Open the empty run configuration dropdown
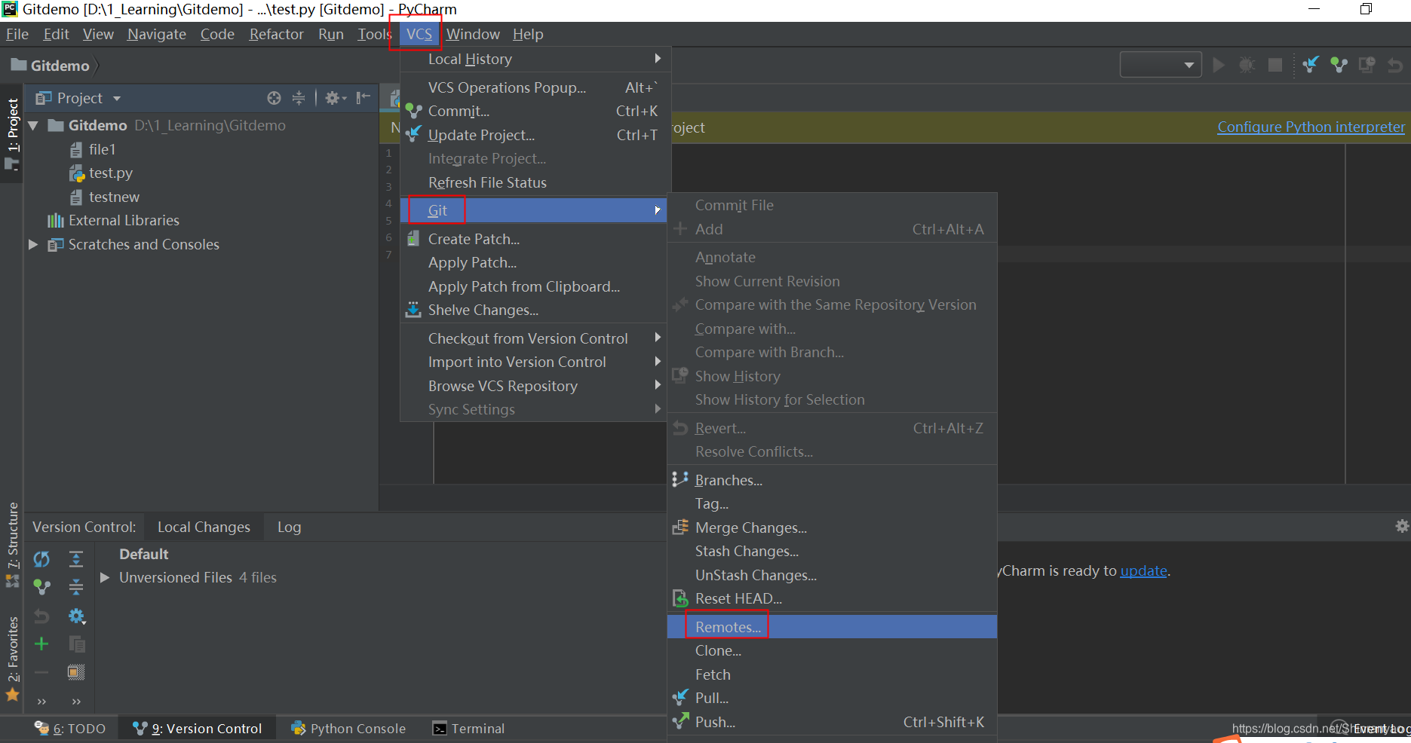The height and width of the screenshot is (743, 1411). (x=1161, y=66)
